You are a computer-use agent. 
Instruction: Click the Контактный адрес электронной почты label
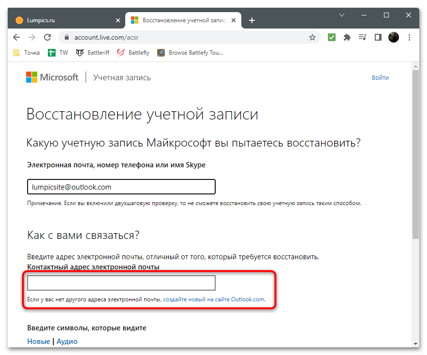point(93,267)
